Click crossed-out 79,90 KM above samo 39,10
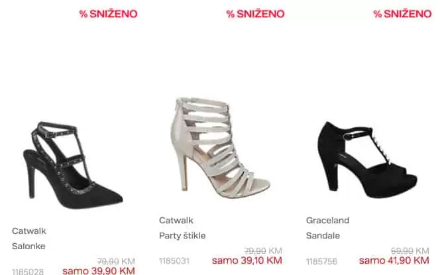This screenshot has width=440, height=275. [x=263, y=250]
